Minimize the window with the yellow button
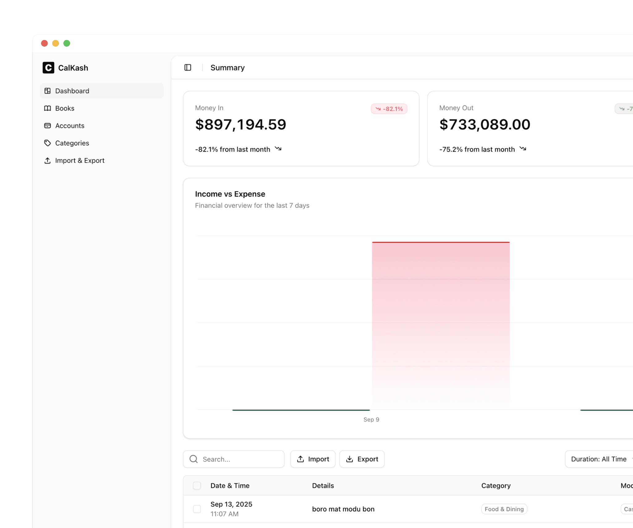Viewport: 633px width, 528px height. pos(56,43)
